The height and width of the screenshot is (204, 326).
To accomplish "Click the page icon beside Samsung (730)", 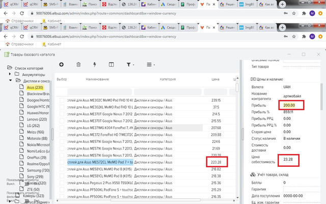I will coord(21,170).
